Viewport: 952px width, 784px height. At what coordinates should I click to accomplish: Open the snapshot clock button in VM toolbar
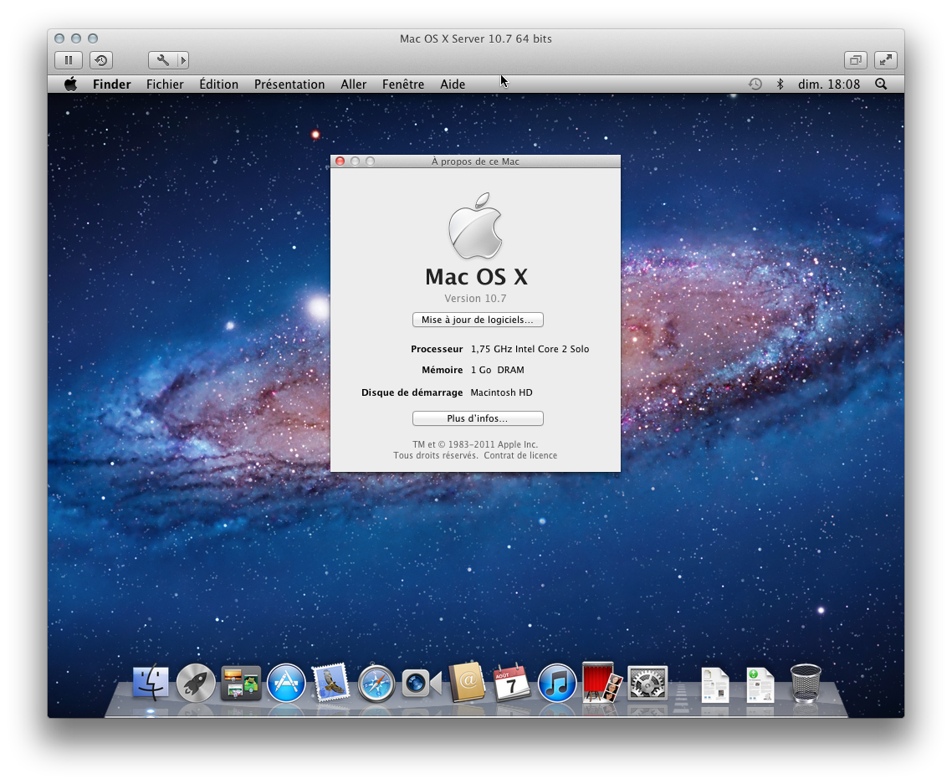point(101,60)
